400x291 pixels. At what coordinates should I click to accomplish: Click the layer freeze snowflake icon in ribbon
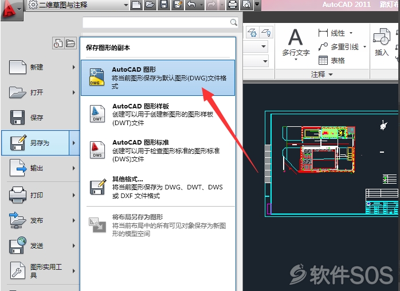252,33
